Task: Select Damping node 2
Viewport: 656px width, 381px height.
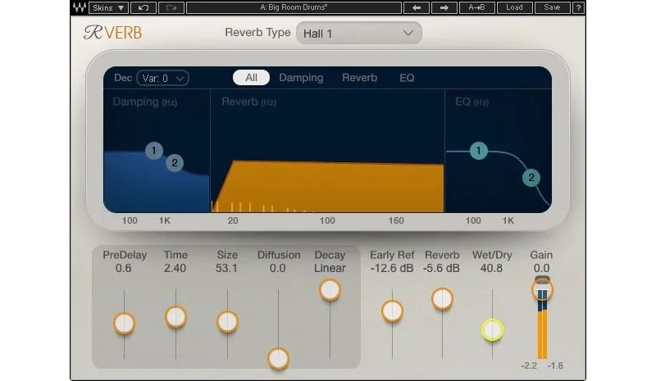Action: coord(175,163)
